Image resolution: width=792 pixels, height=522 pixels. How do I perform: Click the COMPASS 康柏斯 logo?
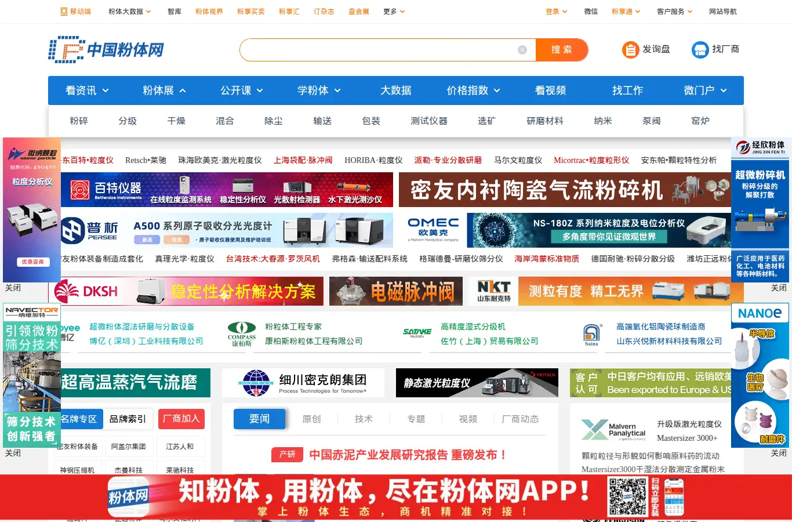tap(242, 334)
